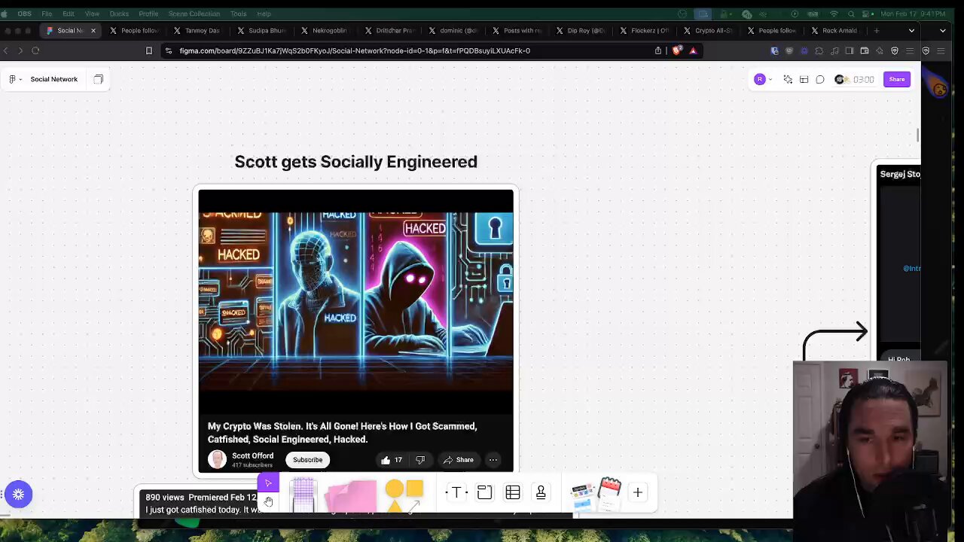Click the My Crypto Was Stolen video title

(342, 433)
